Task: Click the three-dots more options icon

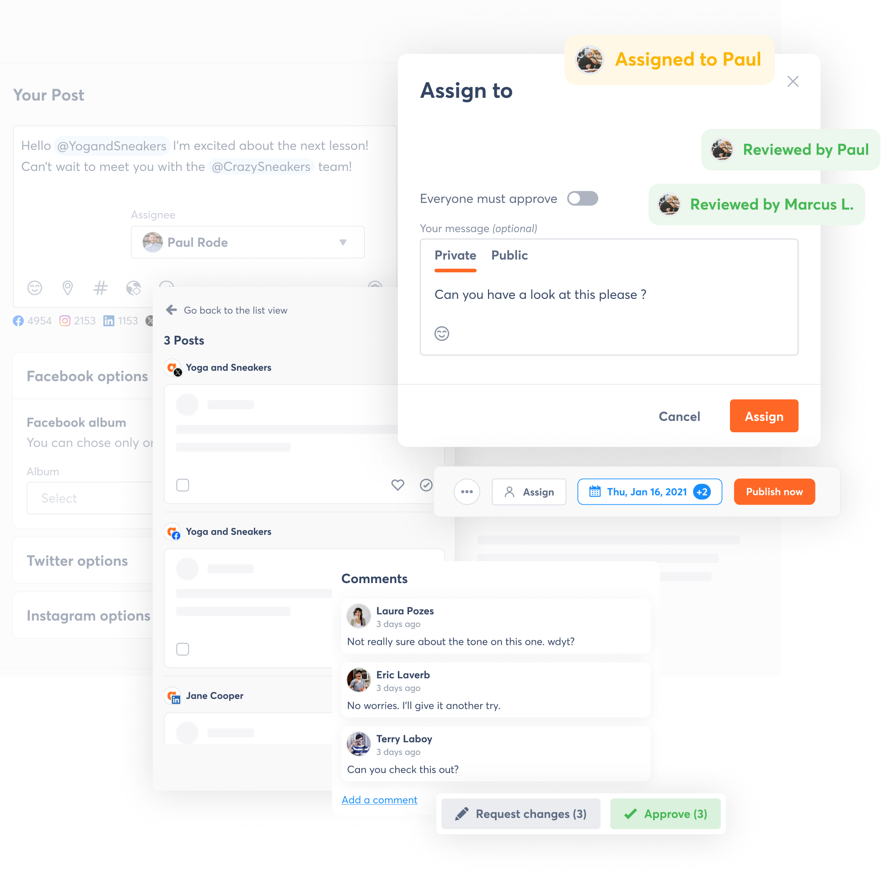Action: tap(467, 492)
